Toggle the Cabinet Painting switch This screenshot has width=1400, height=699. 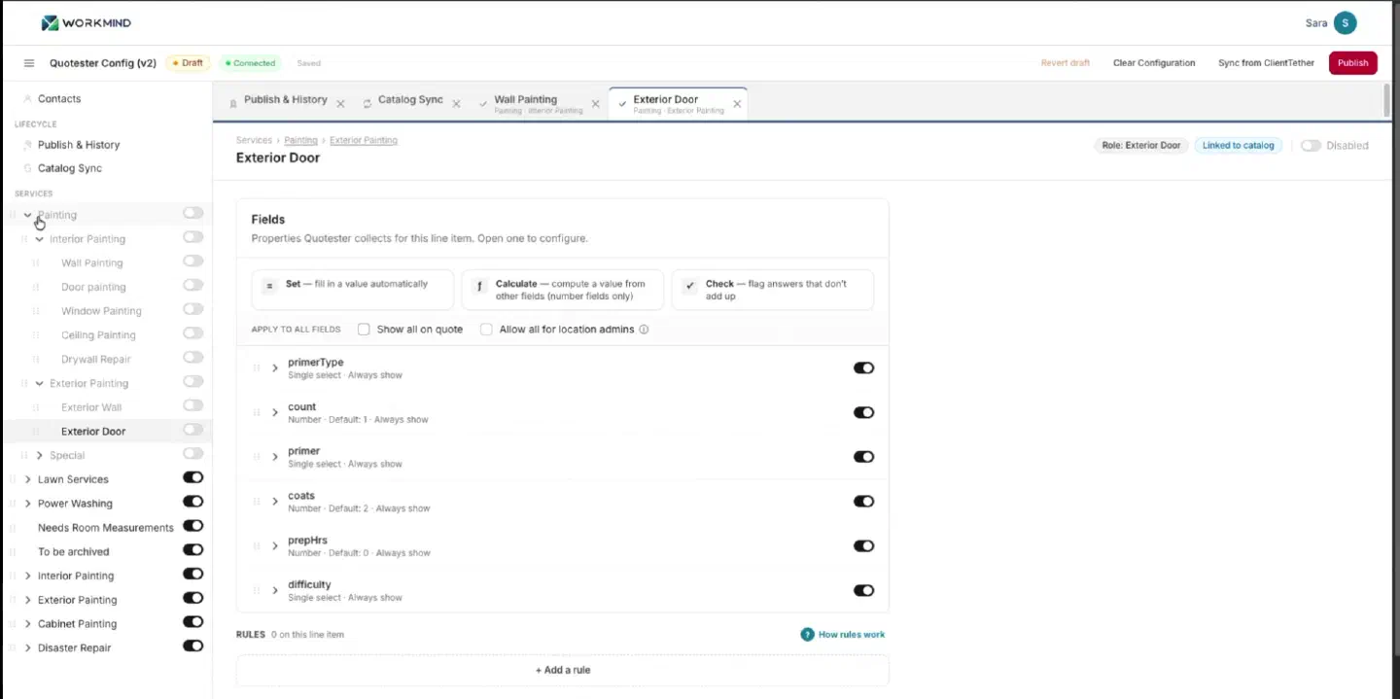click(x=192, y=622)
